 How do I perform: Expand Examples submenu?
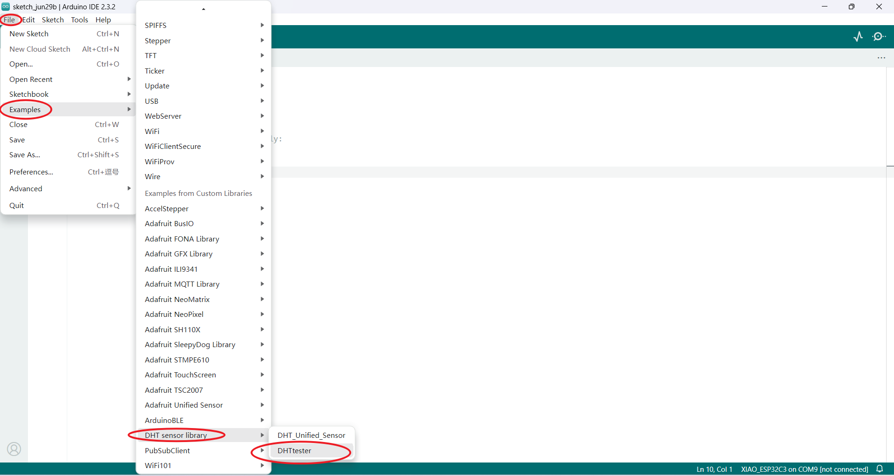coord(68,109)
